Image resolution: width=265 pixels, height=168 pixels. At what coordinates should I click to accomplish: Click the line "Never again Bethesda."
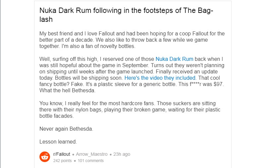tap(66, 129)
